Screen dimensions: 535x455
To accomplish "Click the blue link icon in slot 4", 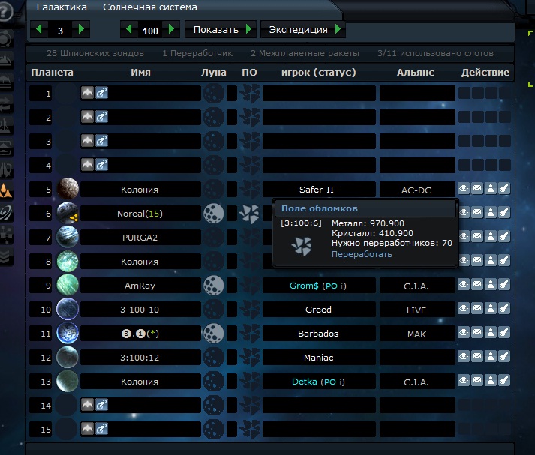I will (102, 165).
